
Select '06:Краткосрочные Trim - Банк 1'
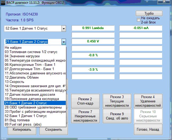pyautogui.click(x=35, y=65)
